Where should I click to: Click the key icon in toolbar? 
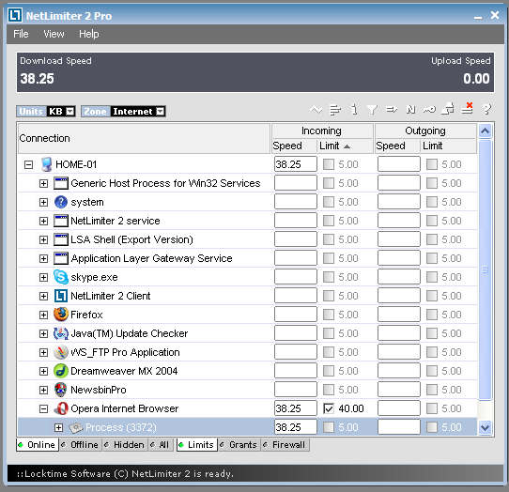coord(429,110)
